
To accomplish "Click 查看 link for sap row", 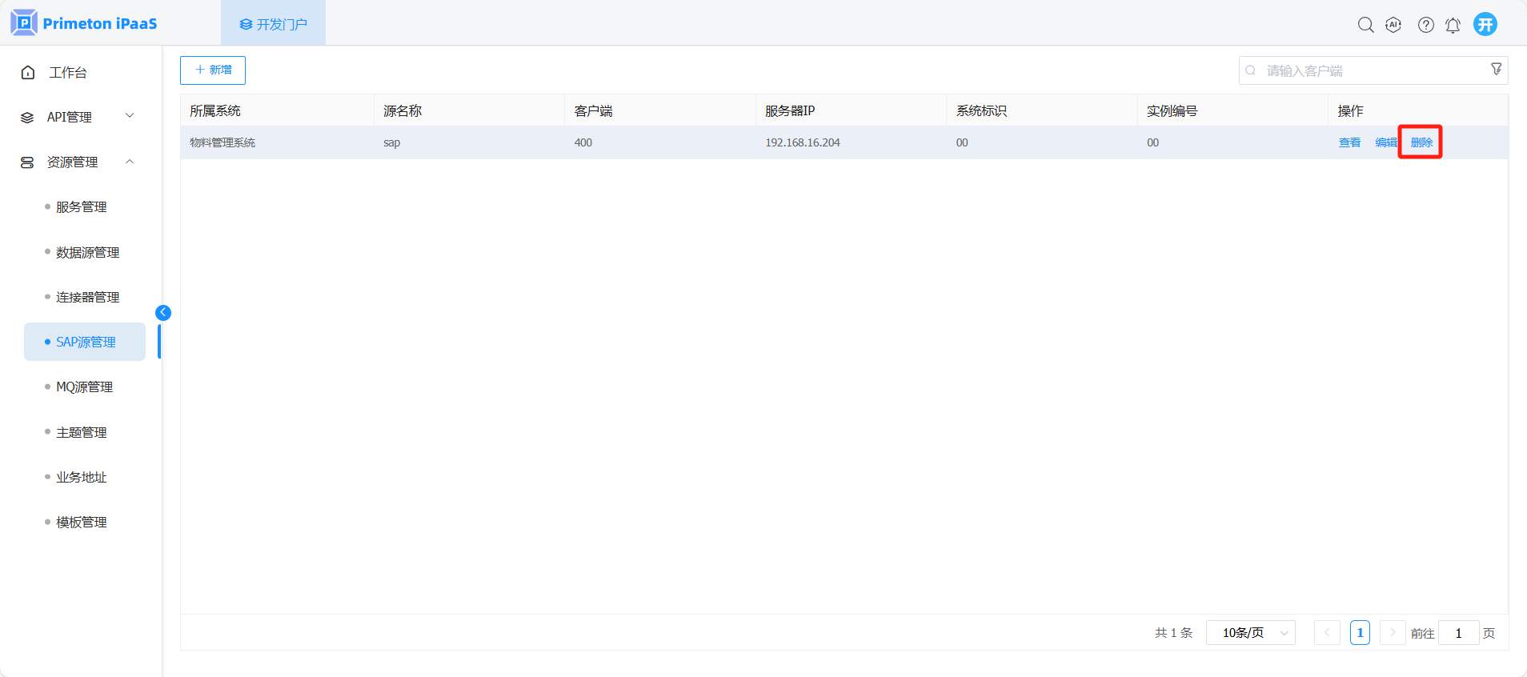I will 1349,142.
